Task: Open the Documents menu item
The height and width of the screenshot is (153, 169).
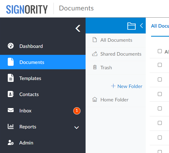Action: 32,62
